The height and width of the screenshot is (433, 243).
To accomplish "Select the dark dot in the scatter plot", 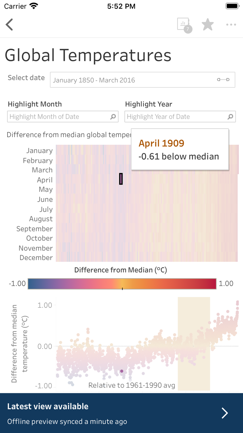I will point(121,371).
